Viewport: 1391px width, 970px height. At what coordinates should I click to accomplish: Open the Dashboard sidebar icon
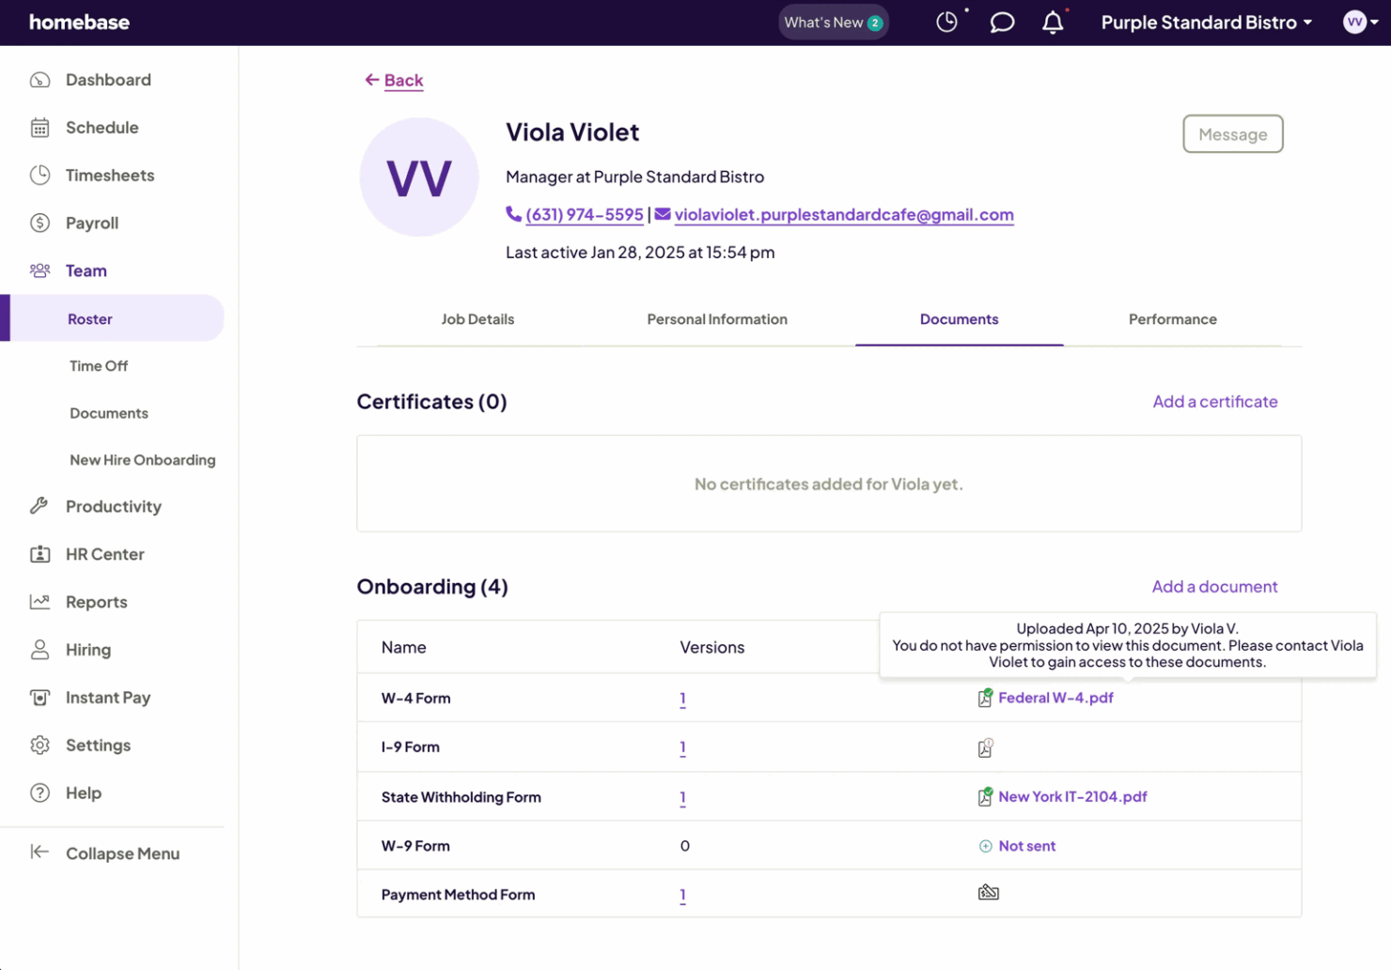pos(39,80)
